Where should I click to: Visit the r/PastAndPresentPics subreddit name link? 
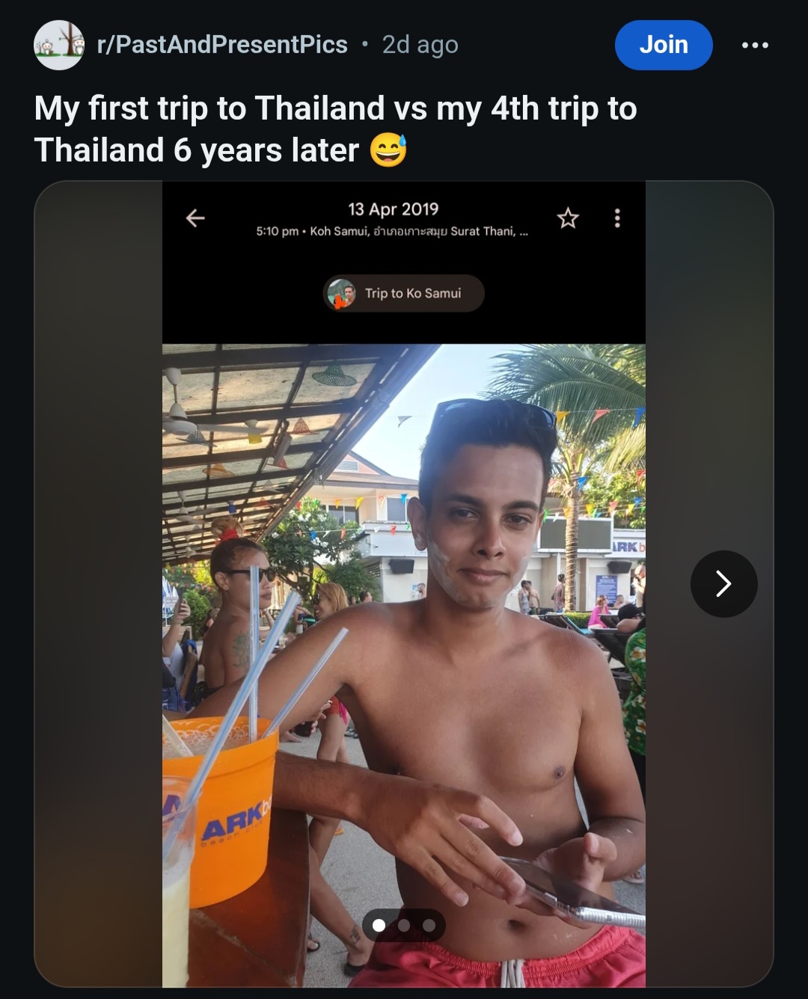[222, 45]
